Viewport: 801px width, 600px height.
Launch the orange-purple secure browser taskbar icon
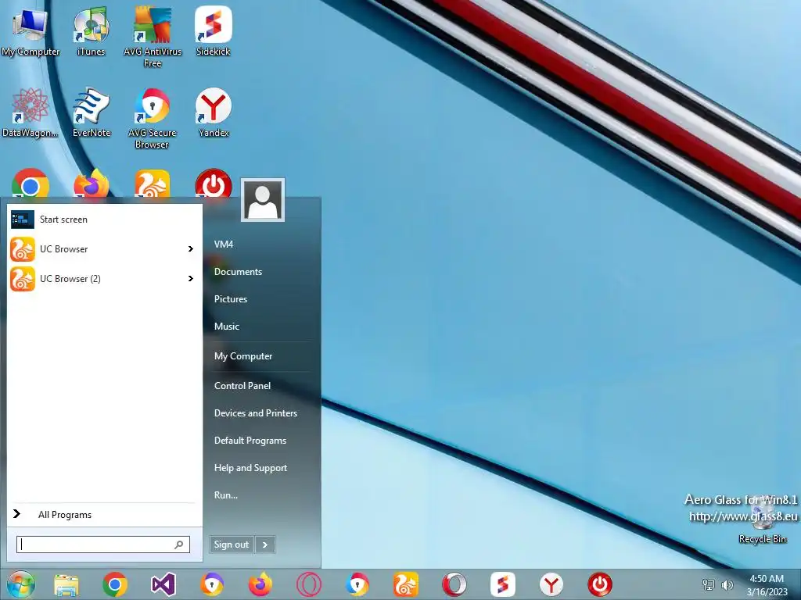click(211, 584)
